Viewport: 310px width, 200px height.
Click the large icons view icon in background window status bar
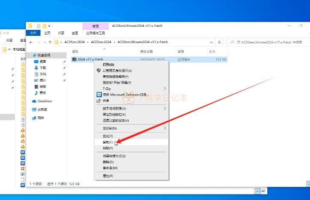pyautogui.click(x=264, y=191)
